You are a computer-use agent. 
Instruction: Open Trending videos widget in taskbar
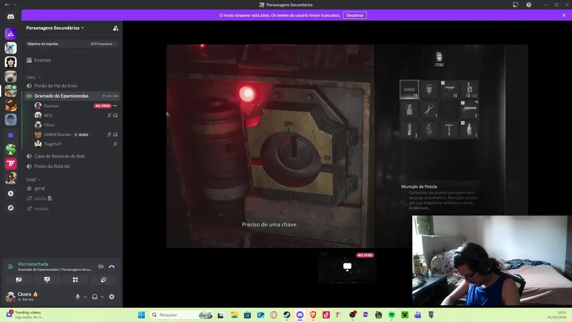coord(25,315)
